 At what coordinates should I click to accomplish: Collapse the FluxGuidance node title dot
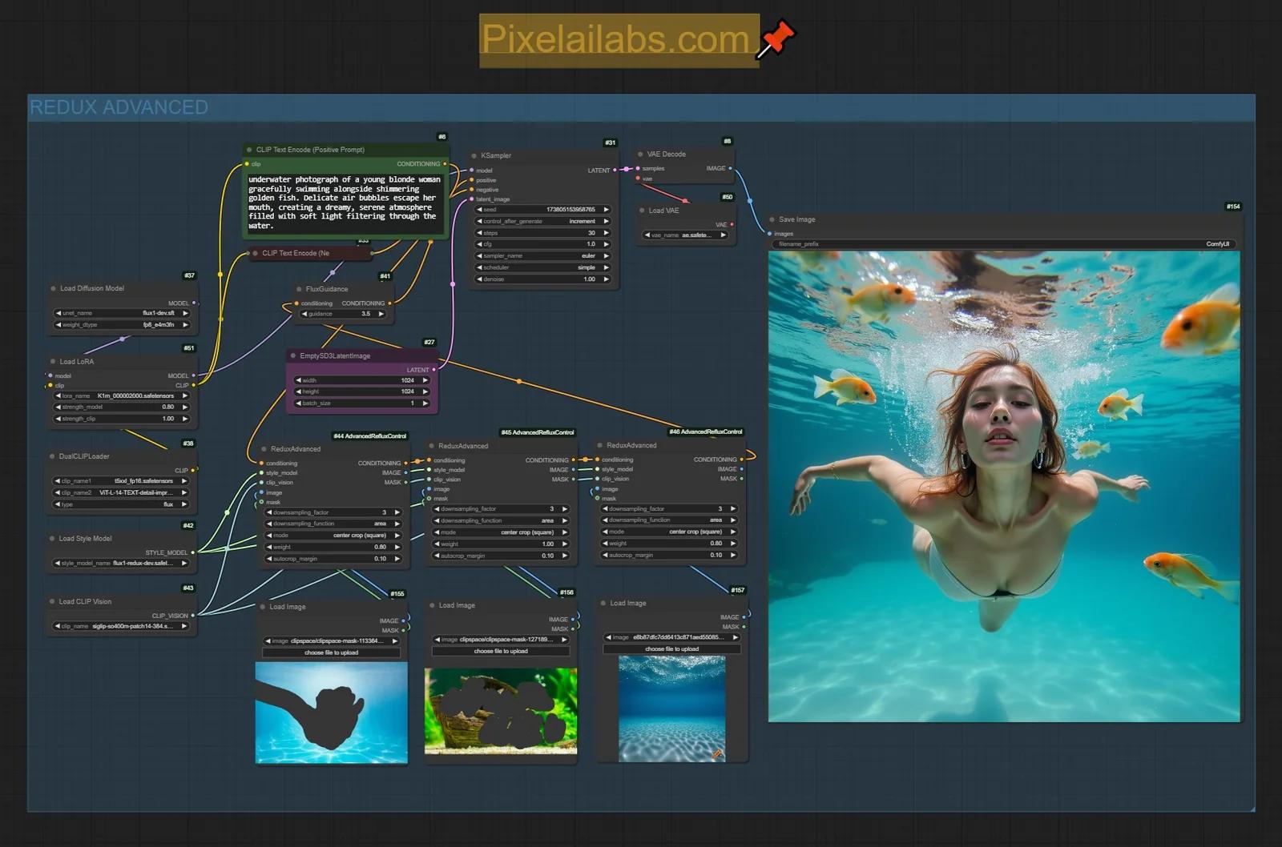tap(299, 289)
